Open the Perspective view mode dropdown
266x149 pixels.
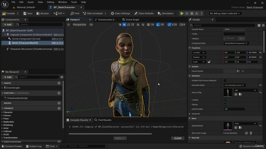79,25
